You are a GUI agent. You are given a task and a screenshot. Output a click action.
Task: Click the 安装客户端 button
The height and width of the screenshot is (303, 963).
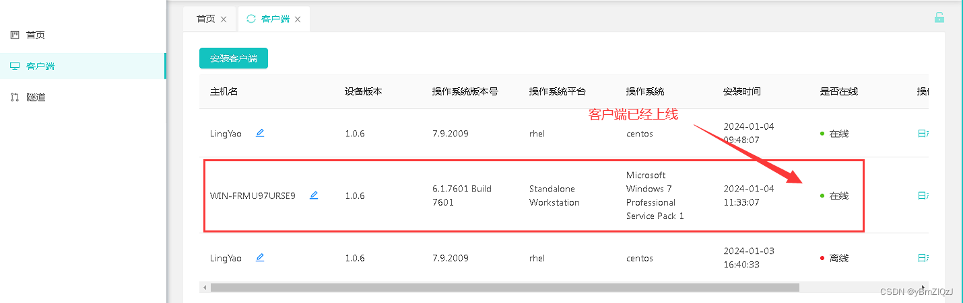(234, 58)
